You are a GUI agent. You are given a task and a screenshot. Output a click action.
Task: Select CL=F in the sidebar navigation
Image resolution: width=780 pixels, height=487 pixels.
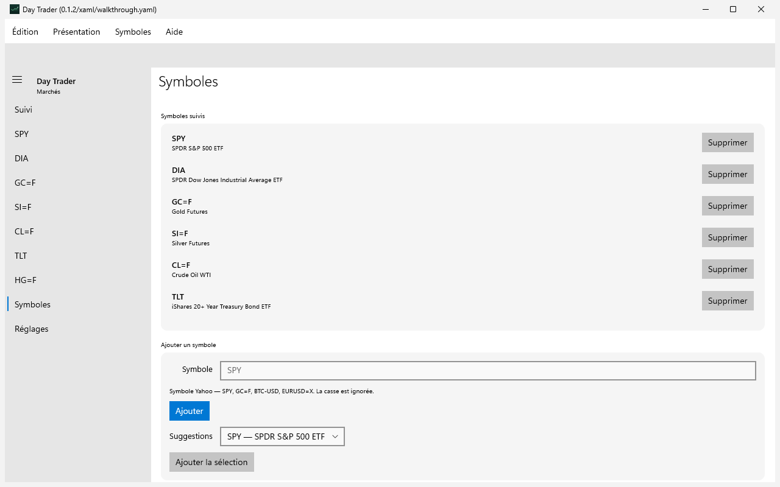tap(78, 231)
